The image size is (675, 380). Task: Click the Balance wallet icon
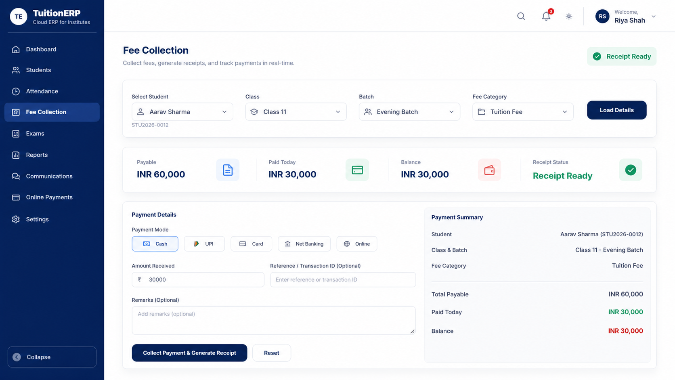point(489,170)
